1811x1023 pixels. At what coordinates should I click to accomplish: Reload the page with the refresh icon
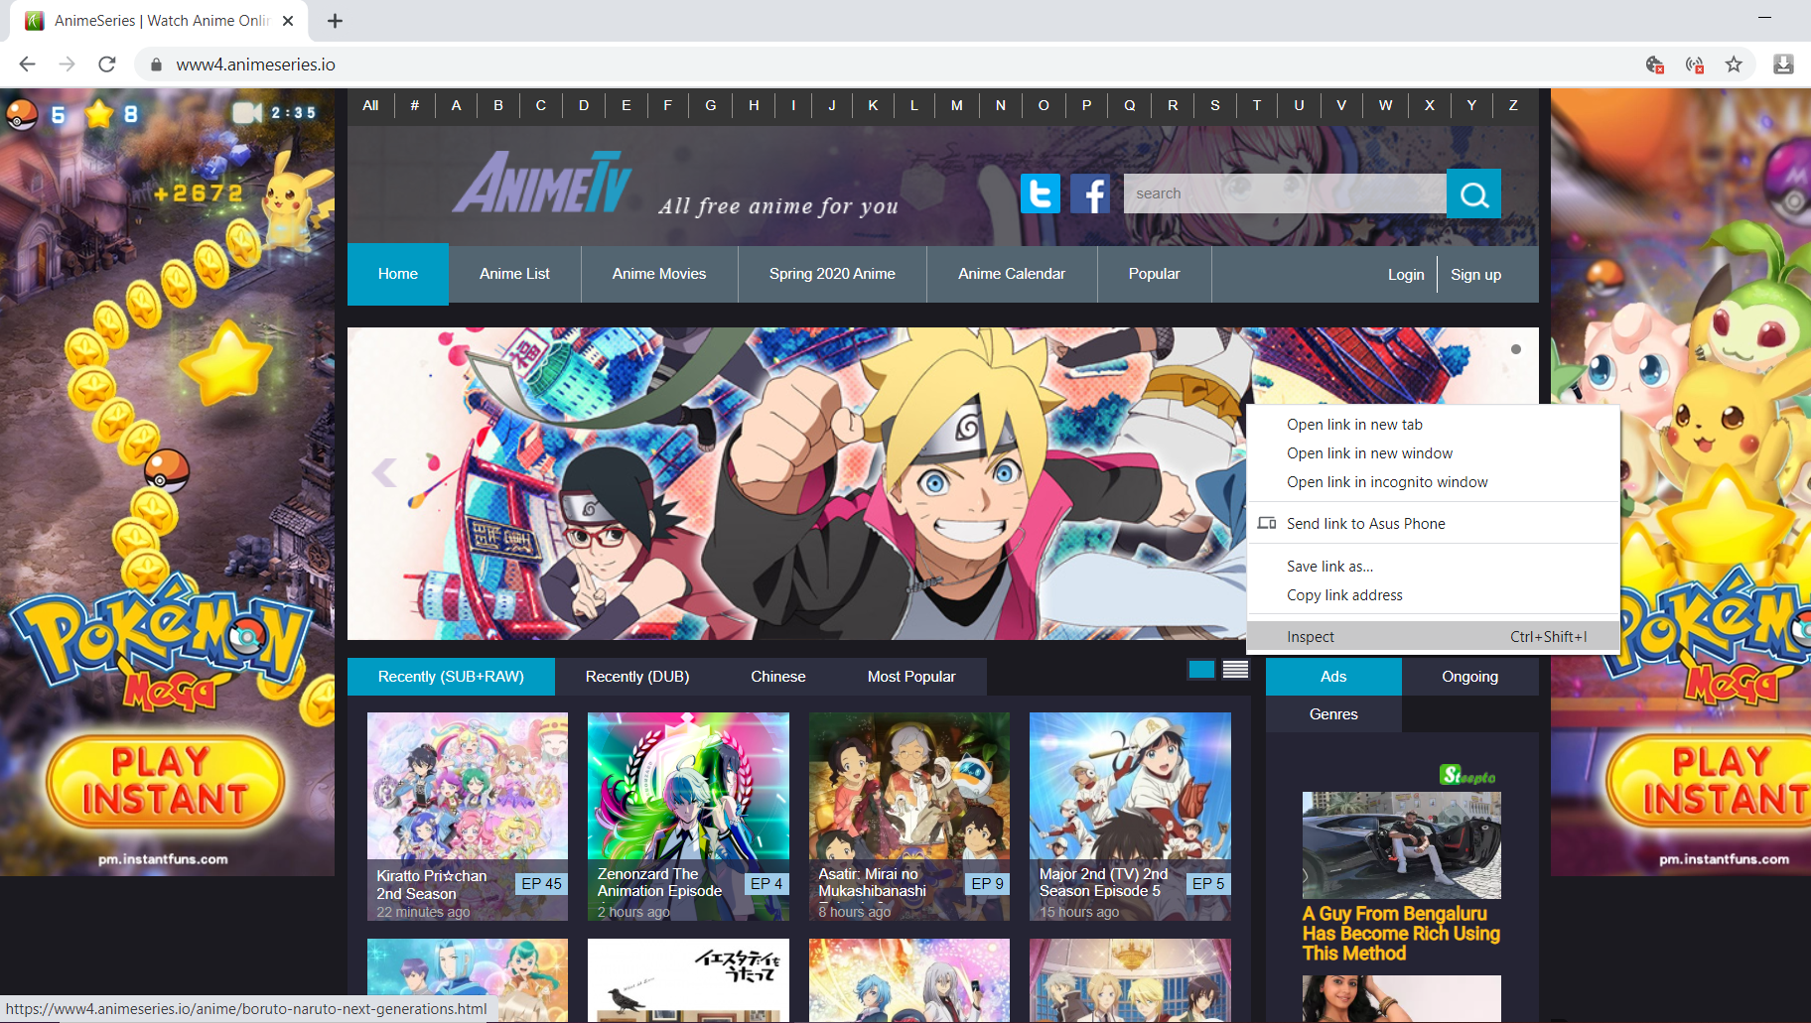[x=107, y=64]
